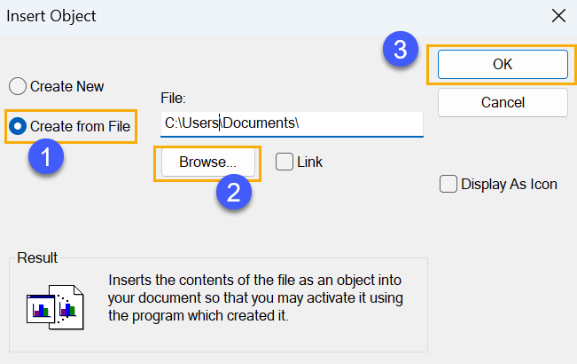Viewport: 577px width, 364px height.
Task: Click the 'Result' group heading
Action: (37, 257)
